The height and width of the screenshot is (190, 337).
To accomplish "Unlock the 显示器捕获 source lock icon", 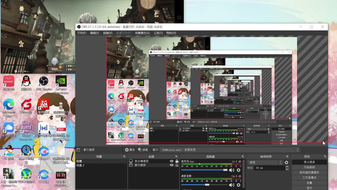I will [x=177, y=161].
